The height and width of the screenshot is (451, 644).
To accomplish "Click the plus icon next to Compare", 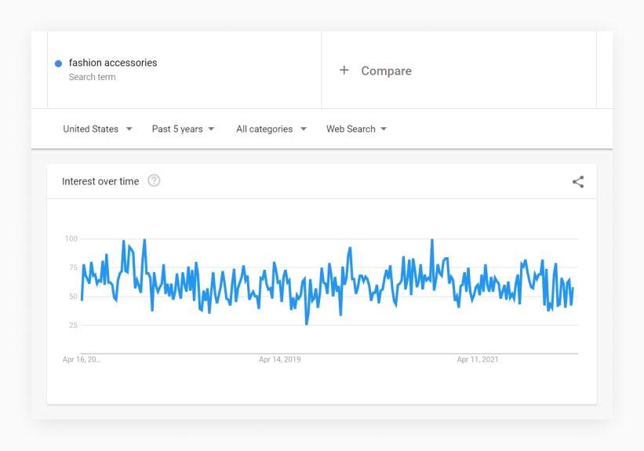I will point(344,71).
